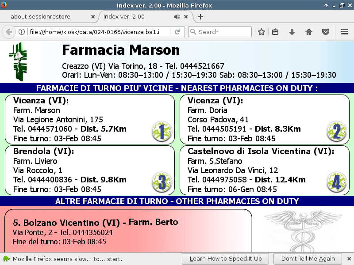The height and width of the screenshot is (265, 354).
Task: Save page to Pocket
Action: [x=326, y=32]
